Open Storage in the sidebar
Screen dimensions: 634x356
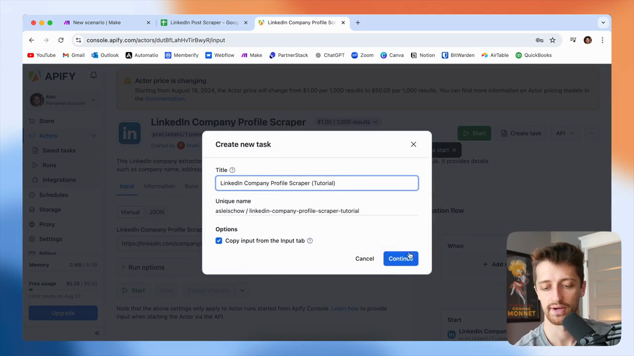pos(50,210)
